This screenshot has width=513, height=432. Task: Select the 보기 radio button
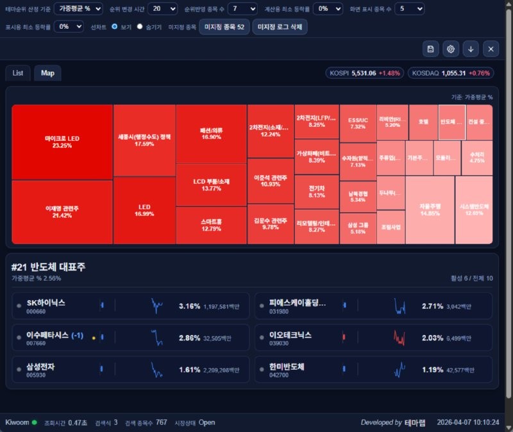point(115,27)
